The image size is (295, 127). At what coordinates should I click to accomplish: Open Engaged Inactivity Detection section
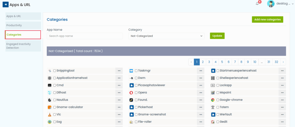coord(23,46)
